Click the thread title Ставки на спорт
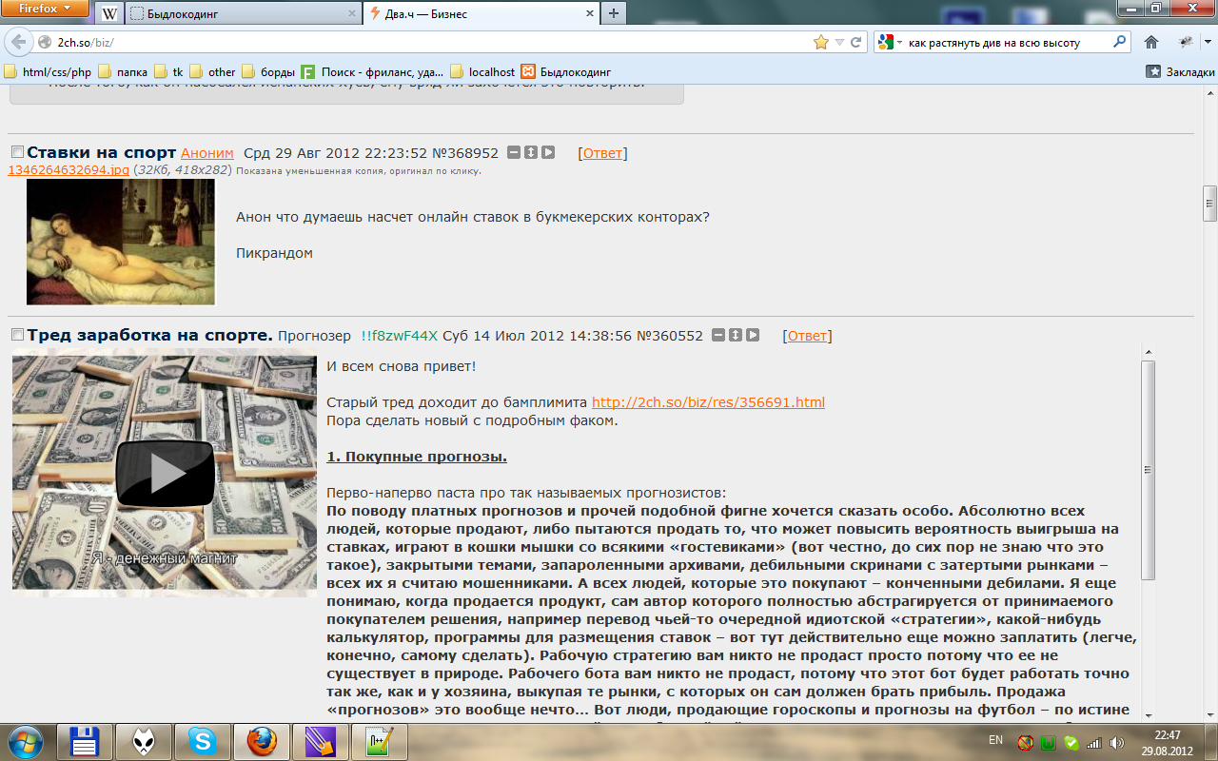This screenshot has height=761, width=1218. [x=102, y=152]
